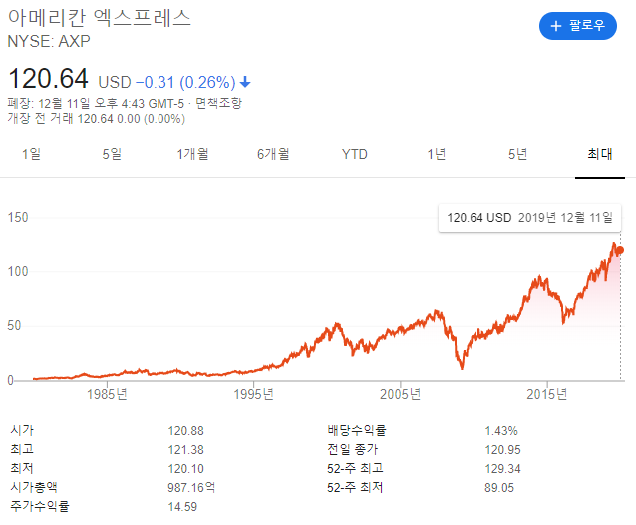The image size is (636, 525).
Task: Click the NYSE: AXP ticker text
Action: (49, 41)
